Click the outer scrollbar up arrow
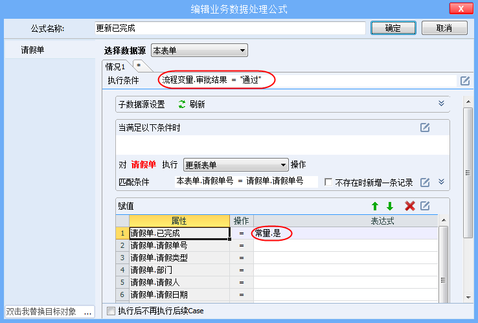Screen dimensions: 478x323 coord(468,102)
